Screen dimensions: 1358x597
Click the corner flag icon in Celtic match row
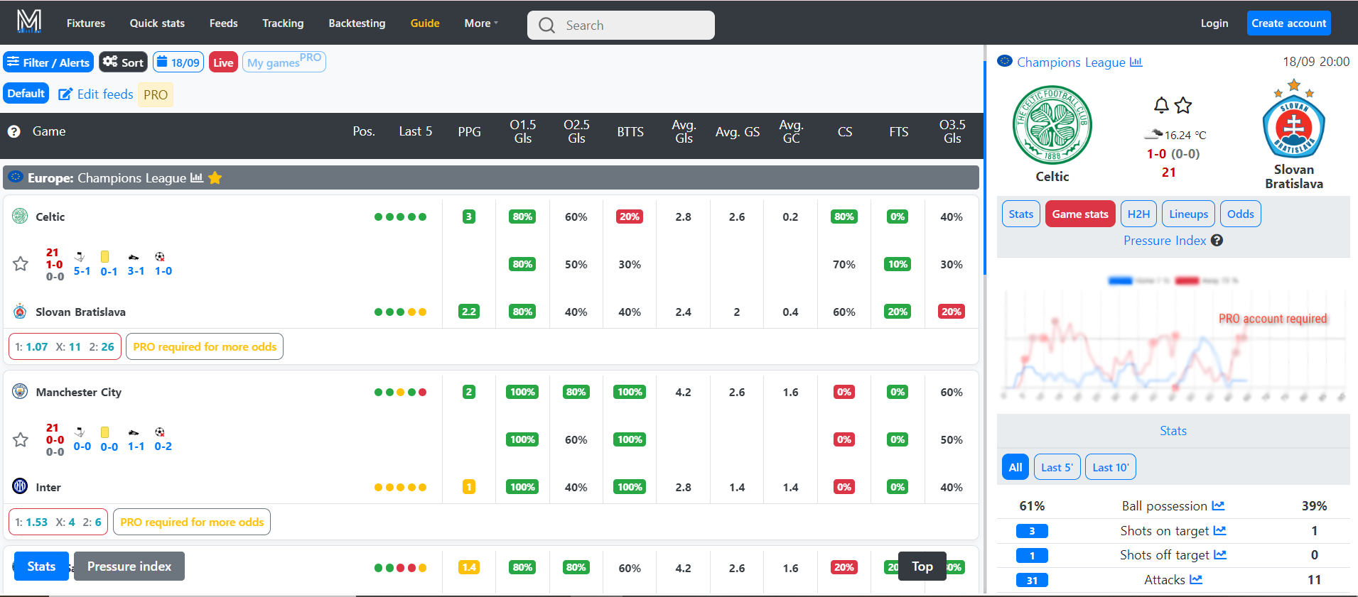pyautogui.click(x=80, y=256)
